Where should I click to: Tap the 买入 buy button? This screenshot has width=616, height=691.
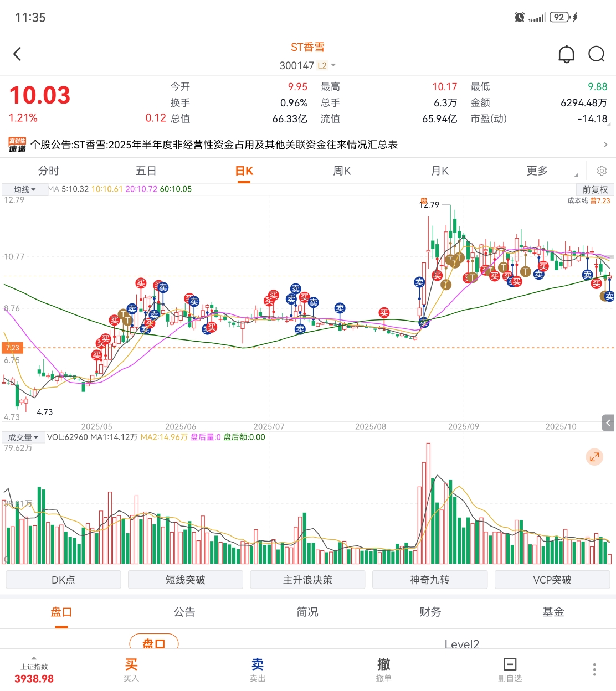pos(131,669)
